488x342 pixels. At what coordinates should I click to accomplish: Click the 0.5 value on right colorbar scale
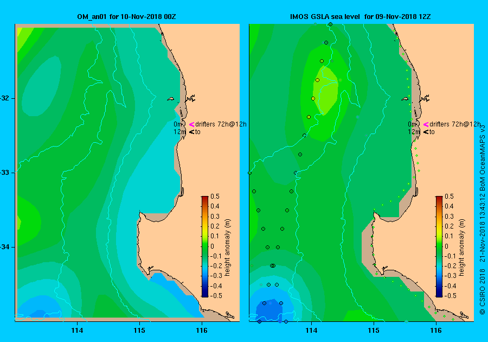tap(449, 197)
